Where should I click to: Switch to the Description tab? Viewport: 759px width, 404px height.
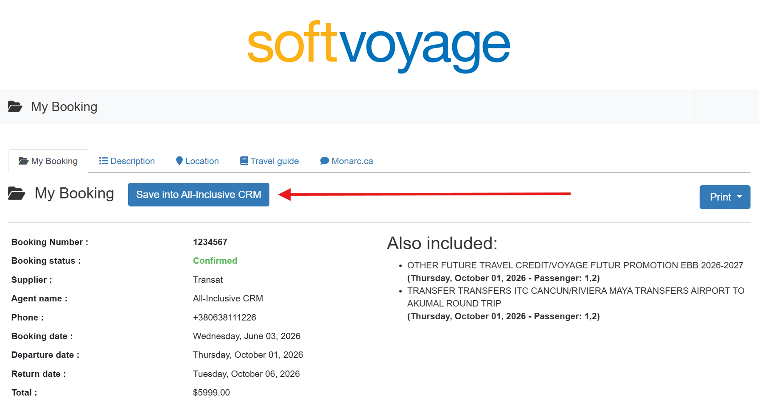[x=127, y=161]
